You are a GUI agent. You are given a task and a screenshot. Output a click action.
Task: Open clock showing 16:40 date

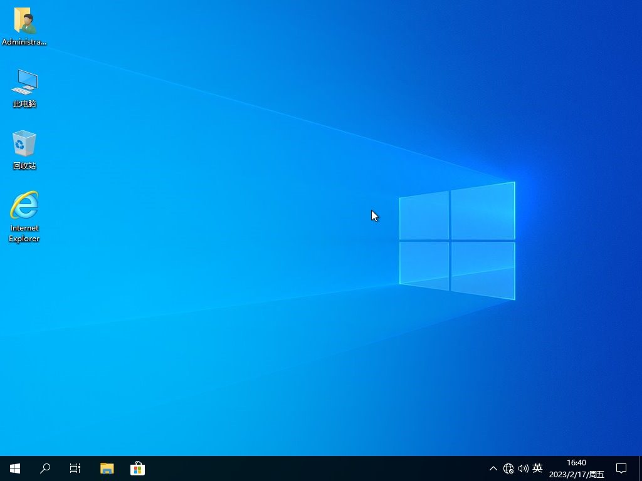(x=577, y=468)
